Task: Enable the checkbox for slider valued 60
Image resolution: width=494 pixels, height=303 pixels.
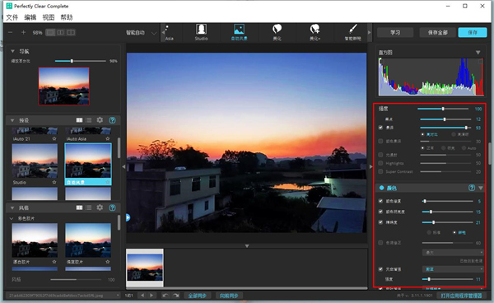Action: pyautogui.click(x=380, y=243)
